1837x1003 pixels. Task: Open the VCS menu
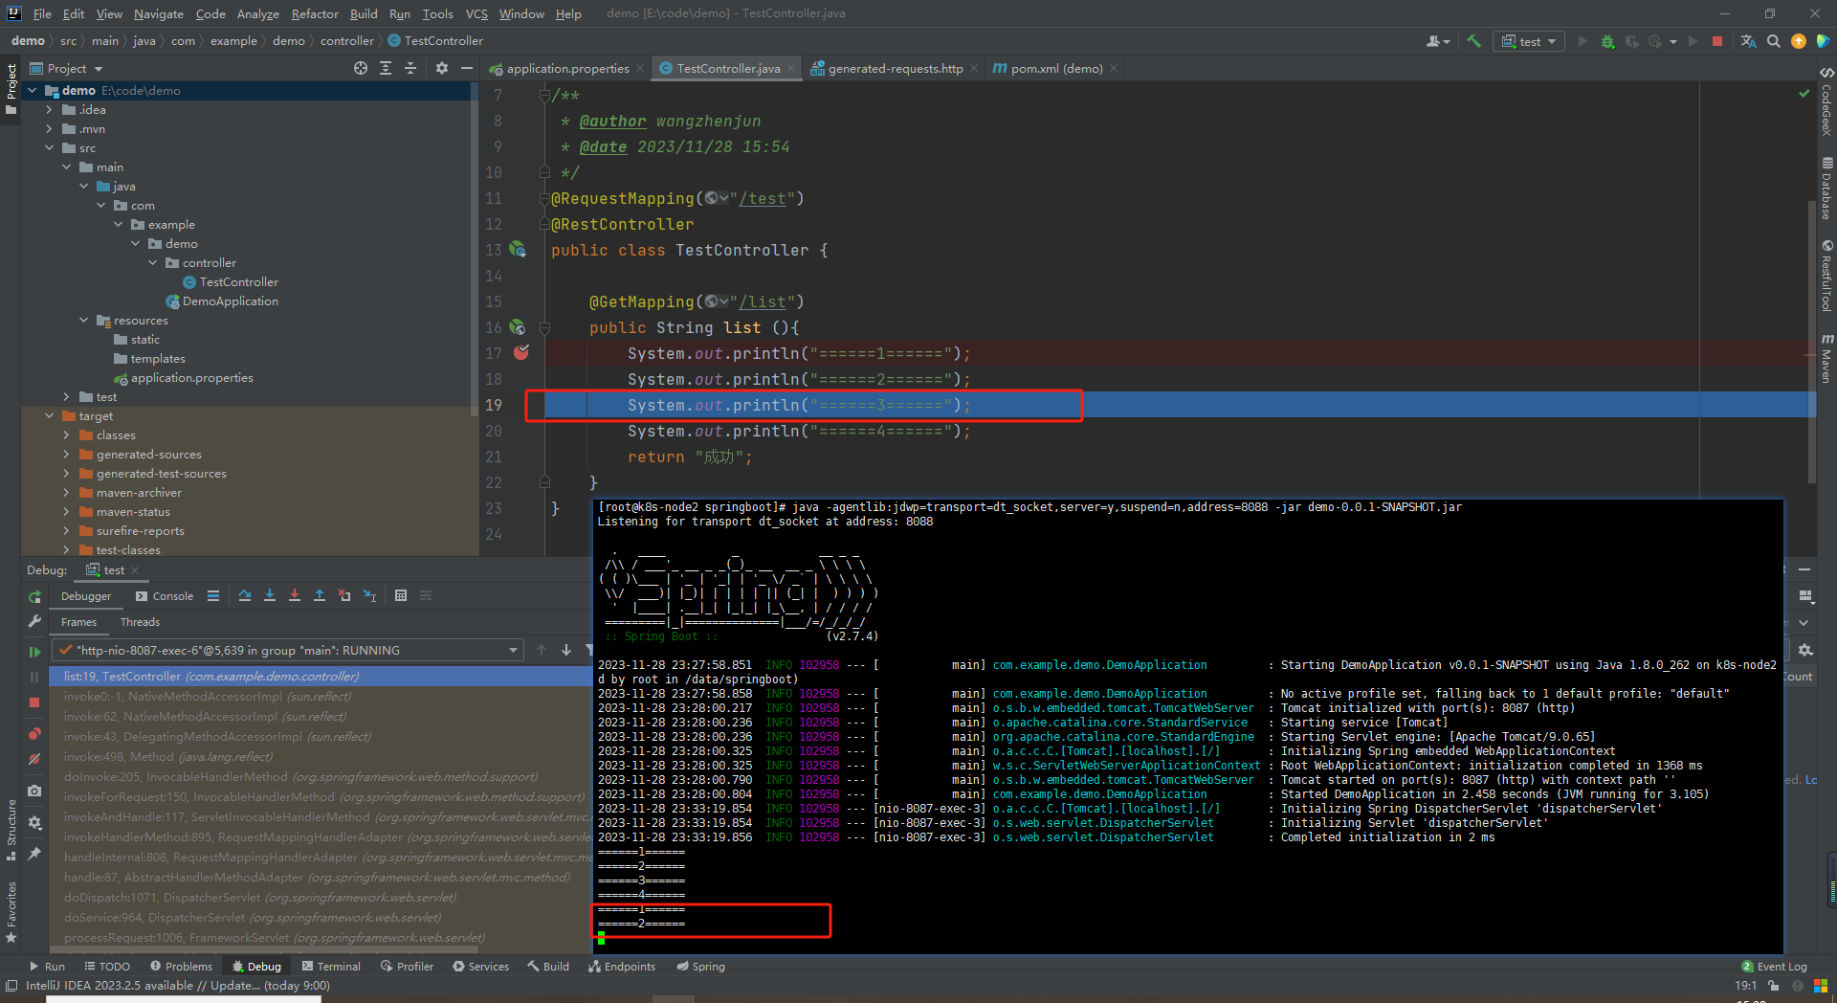pos(476,13)
